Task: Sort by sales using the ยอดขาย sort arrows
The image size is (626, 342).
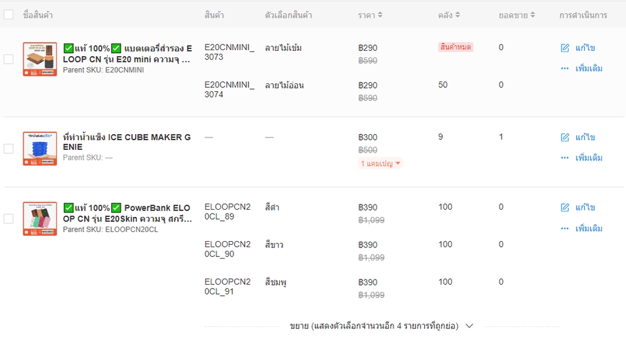Action: [533, 15]
